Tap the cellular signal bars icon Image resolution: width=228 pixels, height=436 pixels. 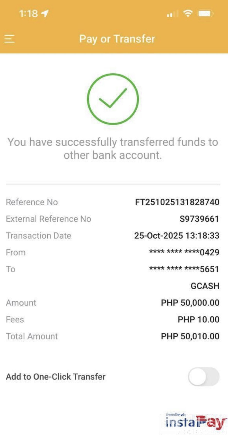[x=172, y=14]
